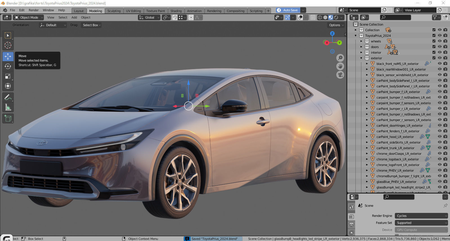Click the red X axis move arrow

pyautogui.click(x=175, y=106)
